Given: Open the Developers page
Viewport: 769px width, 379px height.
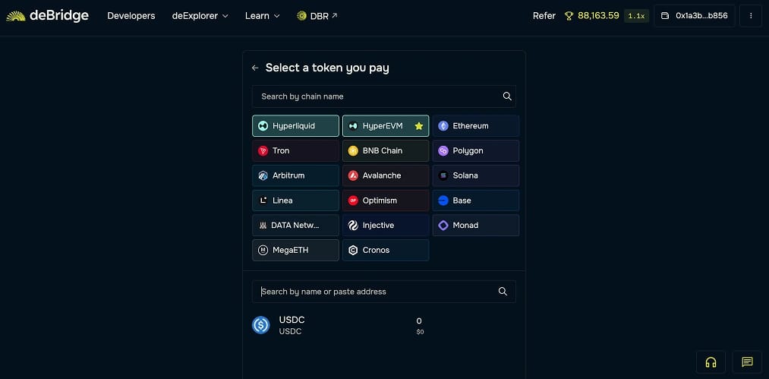Looking at the screenshot, I should pos(131,16).
